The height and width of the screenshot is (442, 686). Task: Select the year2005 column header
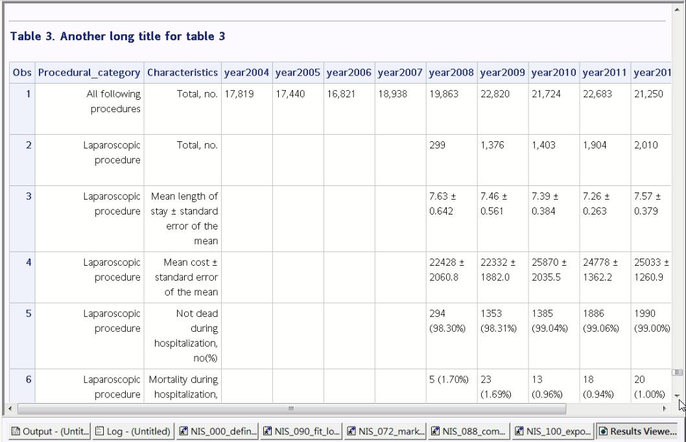click(x=298, y=73)
